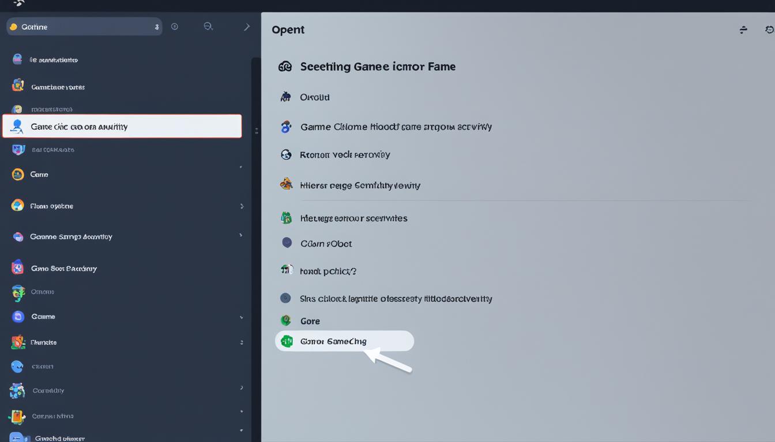Click the green icon next to Gore

[x=285, y=321]
